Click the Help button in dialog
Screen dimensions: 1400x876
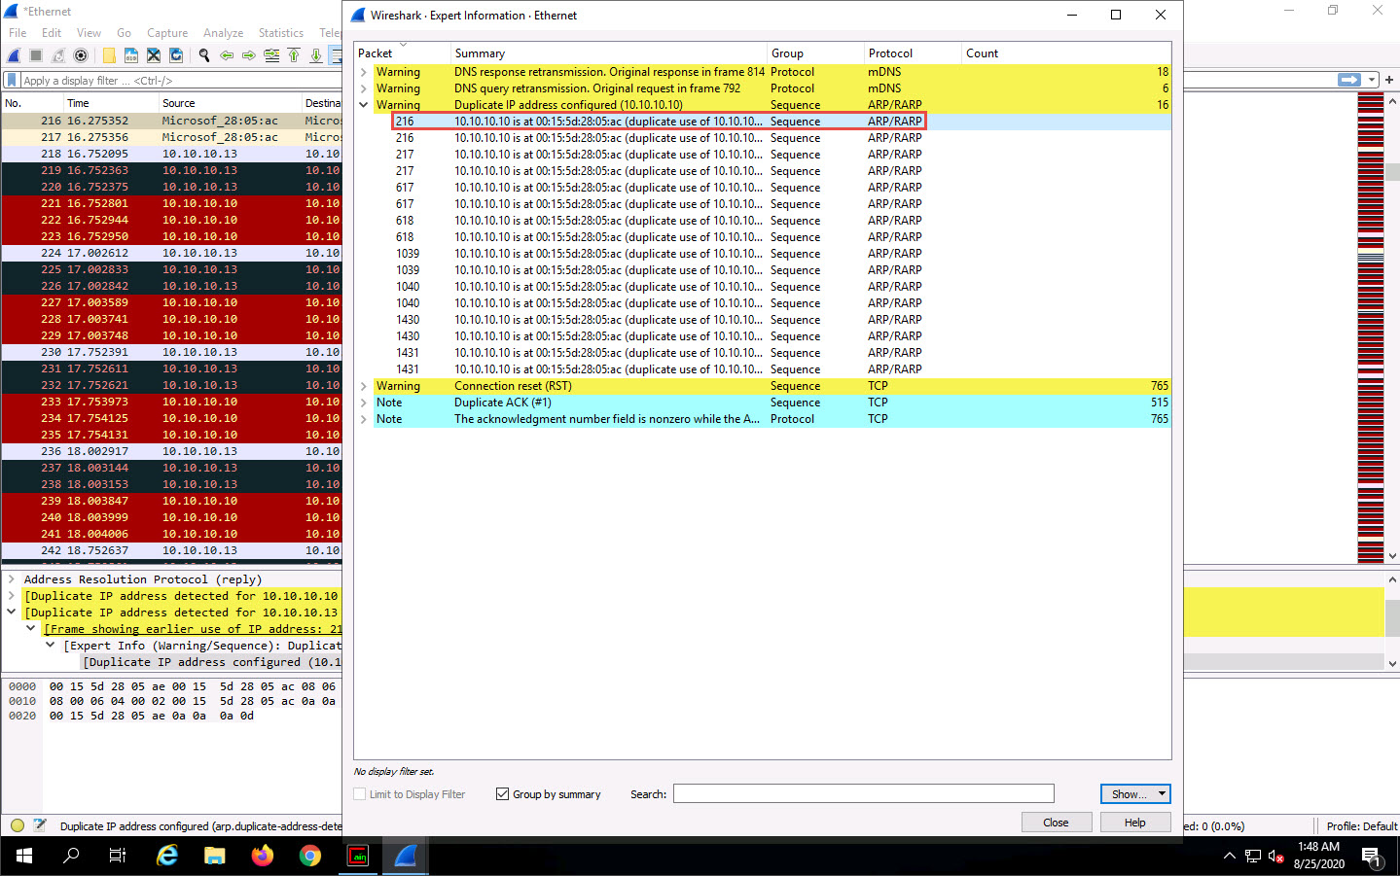click(x=1135, y=823)
